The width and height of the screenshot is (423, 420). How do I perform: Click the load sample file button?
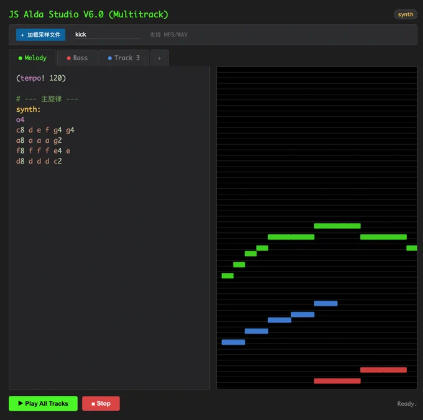40,35
